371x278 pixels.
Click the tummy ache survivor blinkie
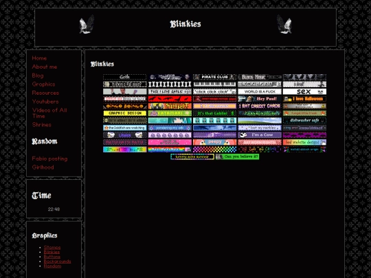coord(192,157)
